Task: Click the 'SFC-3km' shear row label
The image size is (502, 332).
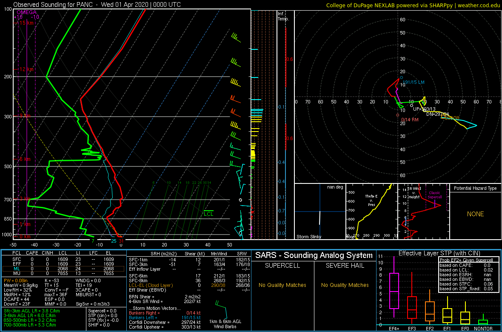Action: tap(138, 264)
